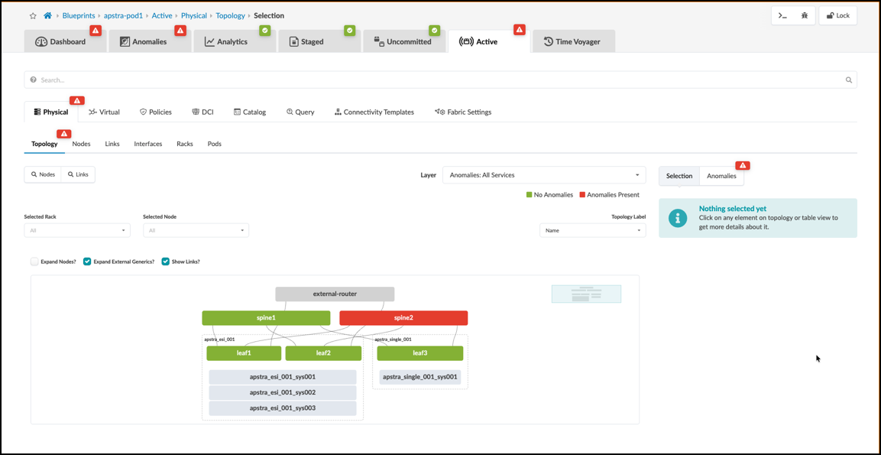Open the Topology Label dropdown
This screenshot has height=455, width=881.
(x=593, y=230)
